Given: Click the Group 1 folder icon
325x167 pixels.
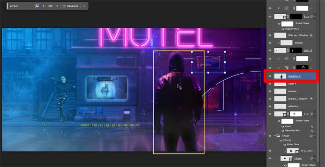Looking at the screenshot, I should [278, 136].
